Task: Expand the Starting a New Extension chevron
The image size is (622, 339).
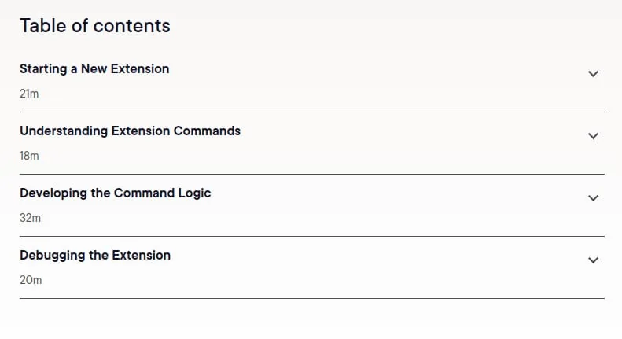Action: (x=593, y=74)
